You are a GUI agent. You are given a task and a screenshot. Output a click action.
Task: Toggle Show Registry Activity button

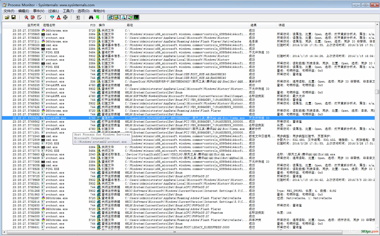[x=110, y=18]
